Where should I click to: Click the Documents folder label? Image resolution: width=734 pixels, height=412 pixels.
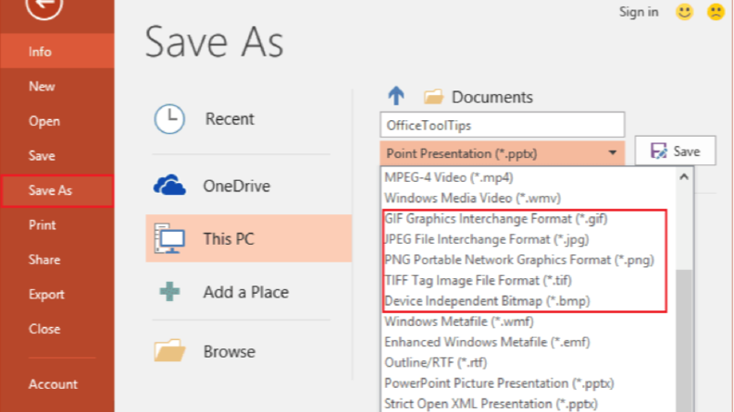click(492, 97)
